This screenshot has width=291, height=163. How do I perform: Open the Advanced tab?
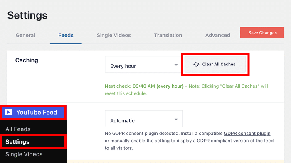tap(218, 35)
